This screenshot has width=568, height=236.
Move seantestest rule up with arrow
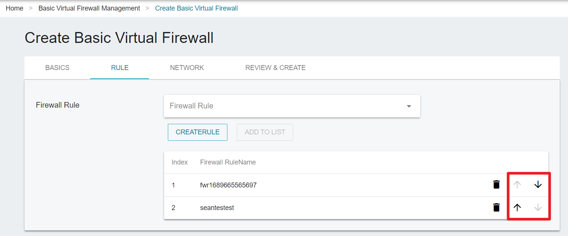(x=517, y=207)
